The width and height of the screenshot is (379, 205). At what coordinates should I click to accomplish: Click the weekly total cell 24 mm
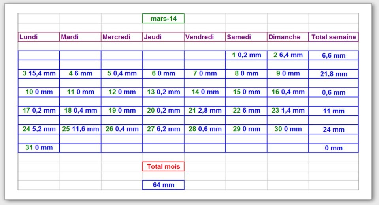[334, 129]
